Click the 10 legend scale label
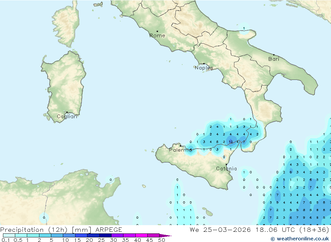Screen dimensions: 331x242 pos(66,240)
